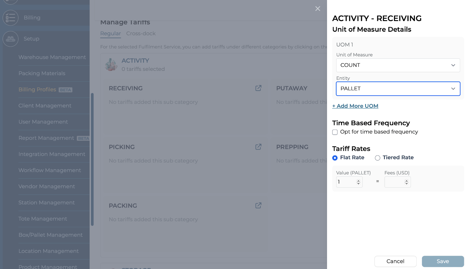The width and height of the screenshot is (474, 269).
Task: Click the Setup icon in sidebar
Action: [10, 39]
